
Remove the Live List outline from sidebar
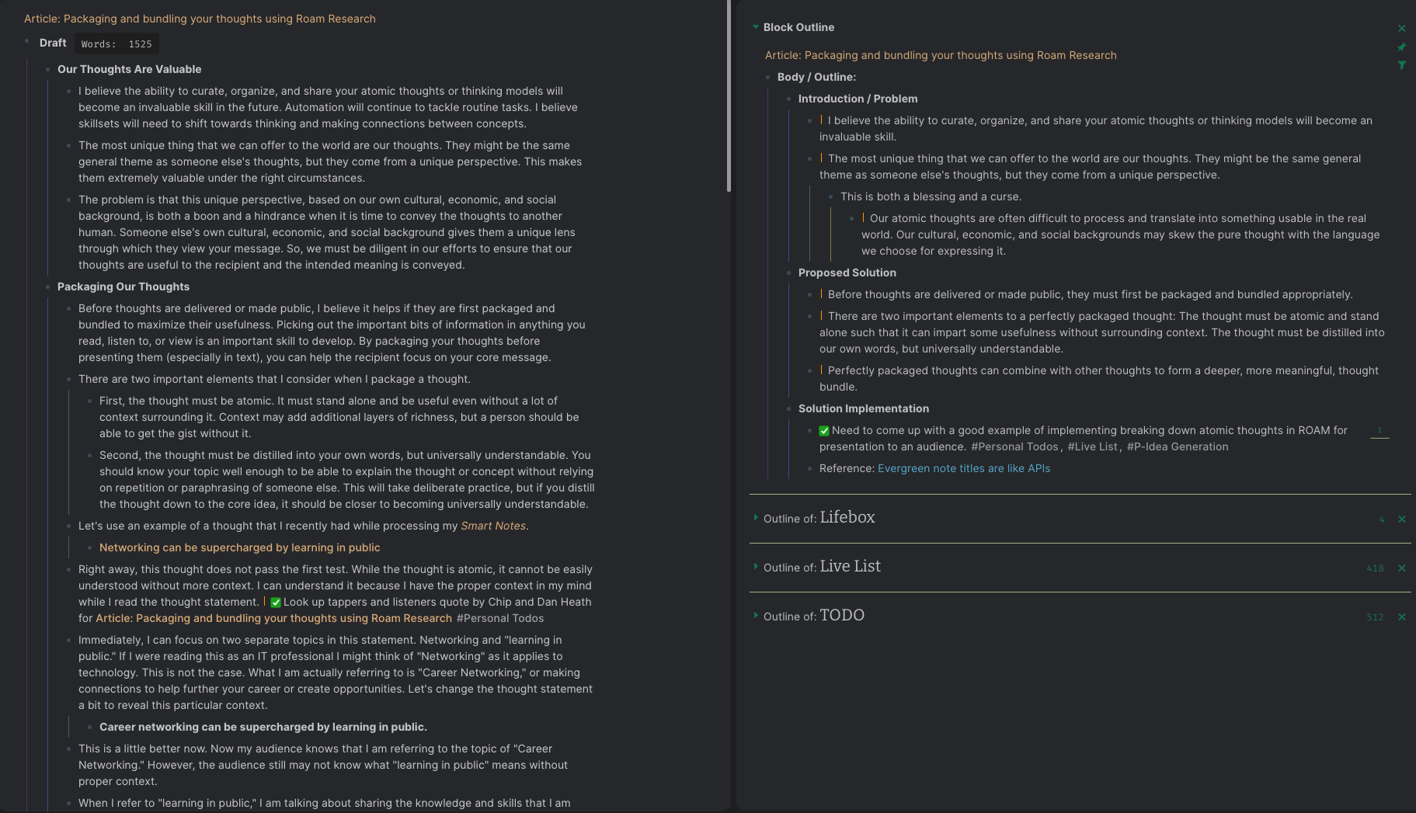(x=1403, y=568)
